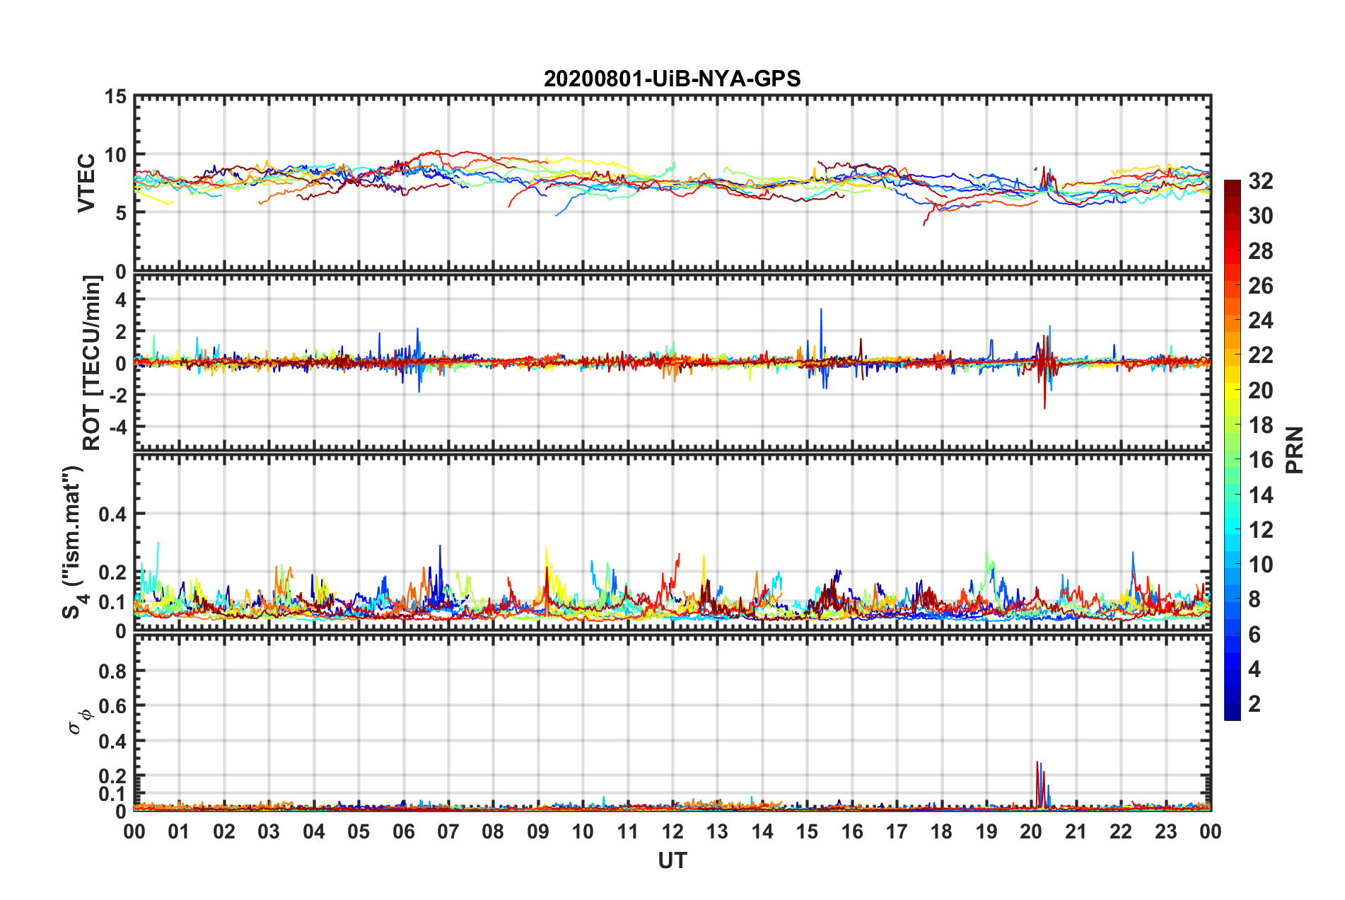
Task: Click ROT y-axis tick -2
Action: pyautogui.click(x=117, y=396)
